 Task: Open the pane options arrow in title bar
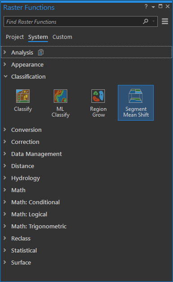coord(153,7)
